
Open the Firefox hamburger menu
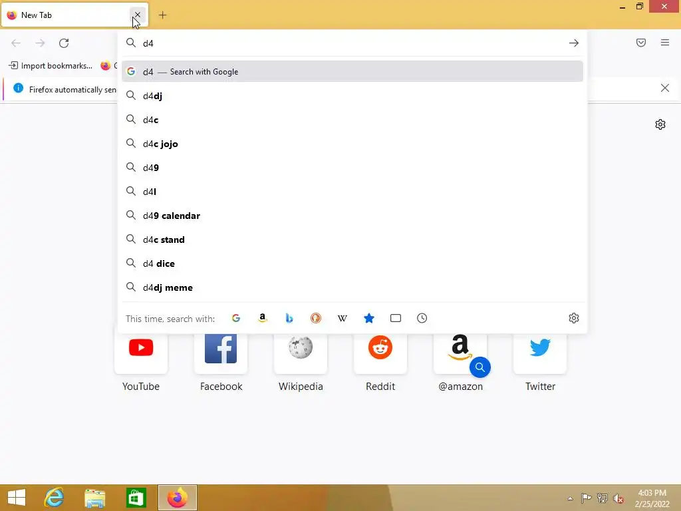pos(665,43)
